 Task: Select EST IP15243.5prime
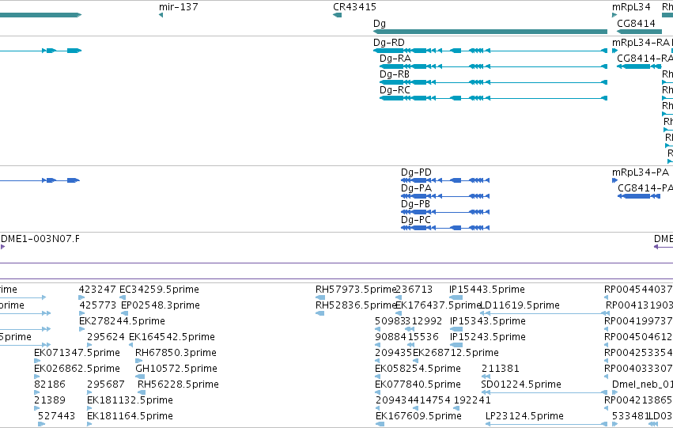pos(488,337)
